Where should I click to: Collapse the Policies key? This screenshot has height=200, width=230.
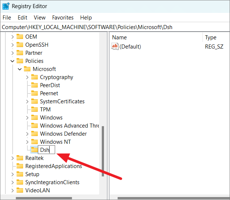[12, 61]
